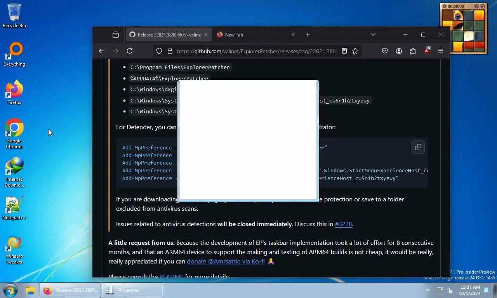The height and width of the screenshot is (298, 497).
Task: Toggle Firefox reader view icon
Action: [x=344, y=51]
